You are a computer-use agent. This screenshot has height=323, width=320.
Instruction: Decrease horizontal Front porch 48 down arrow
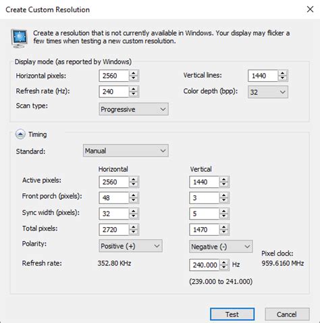[x=134, y=201]
